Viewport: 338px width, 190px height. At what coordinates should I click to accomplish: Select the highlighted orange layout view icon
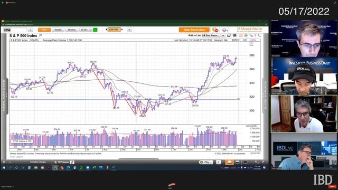pyautogui.click(x=229, y=162)
